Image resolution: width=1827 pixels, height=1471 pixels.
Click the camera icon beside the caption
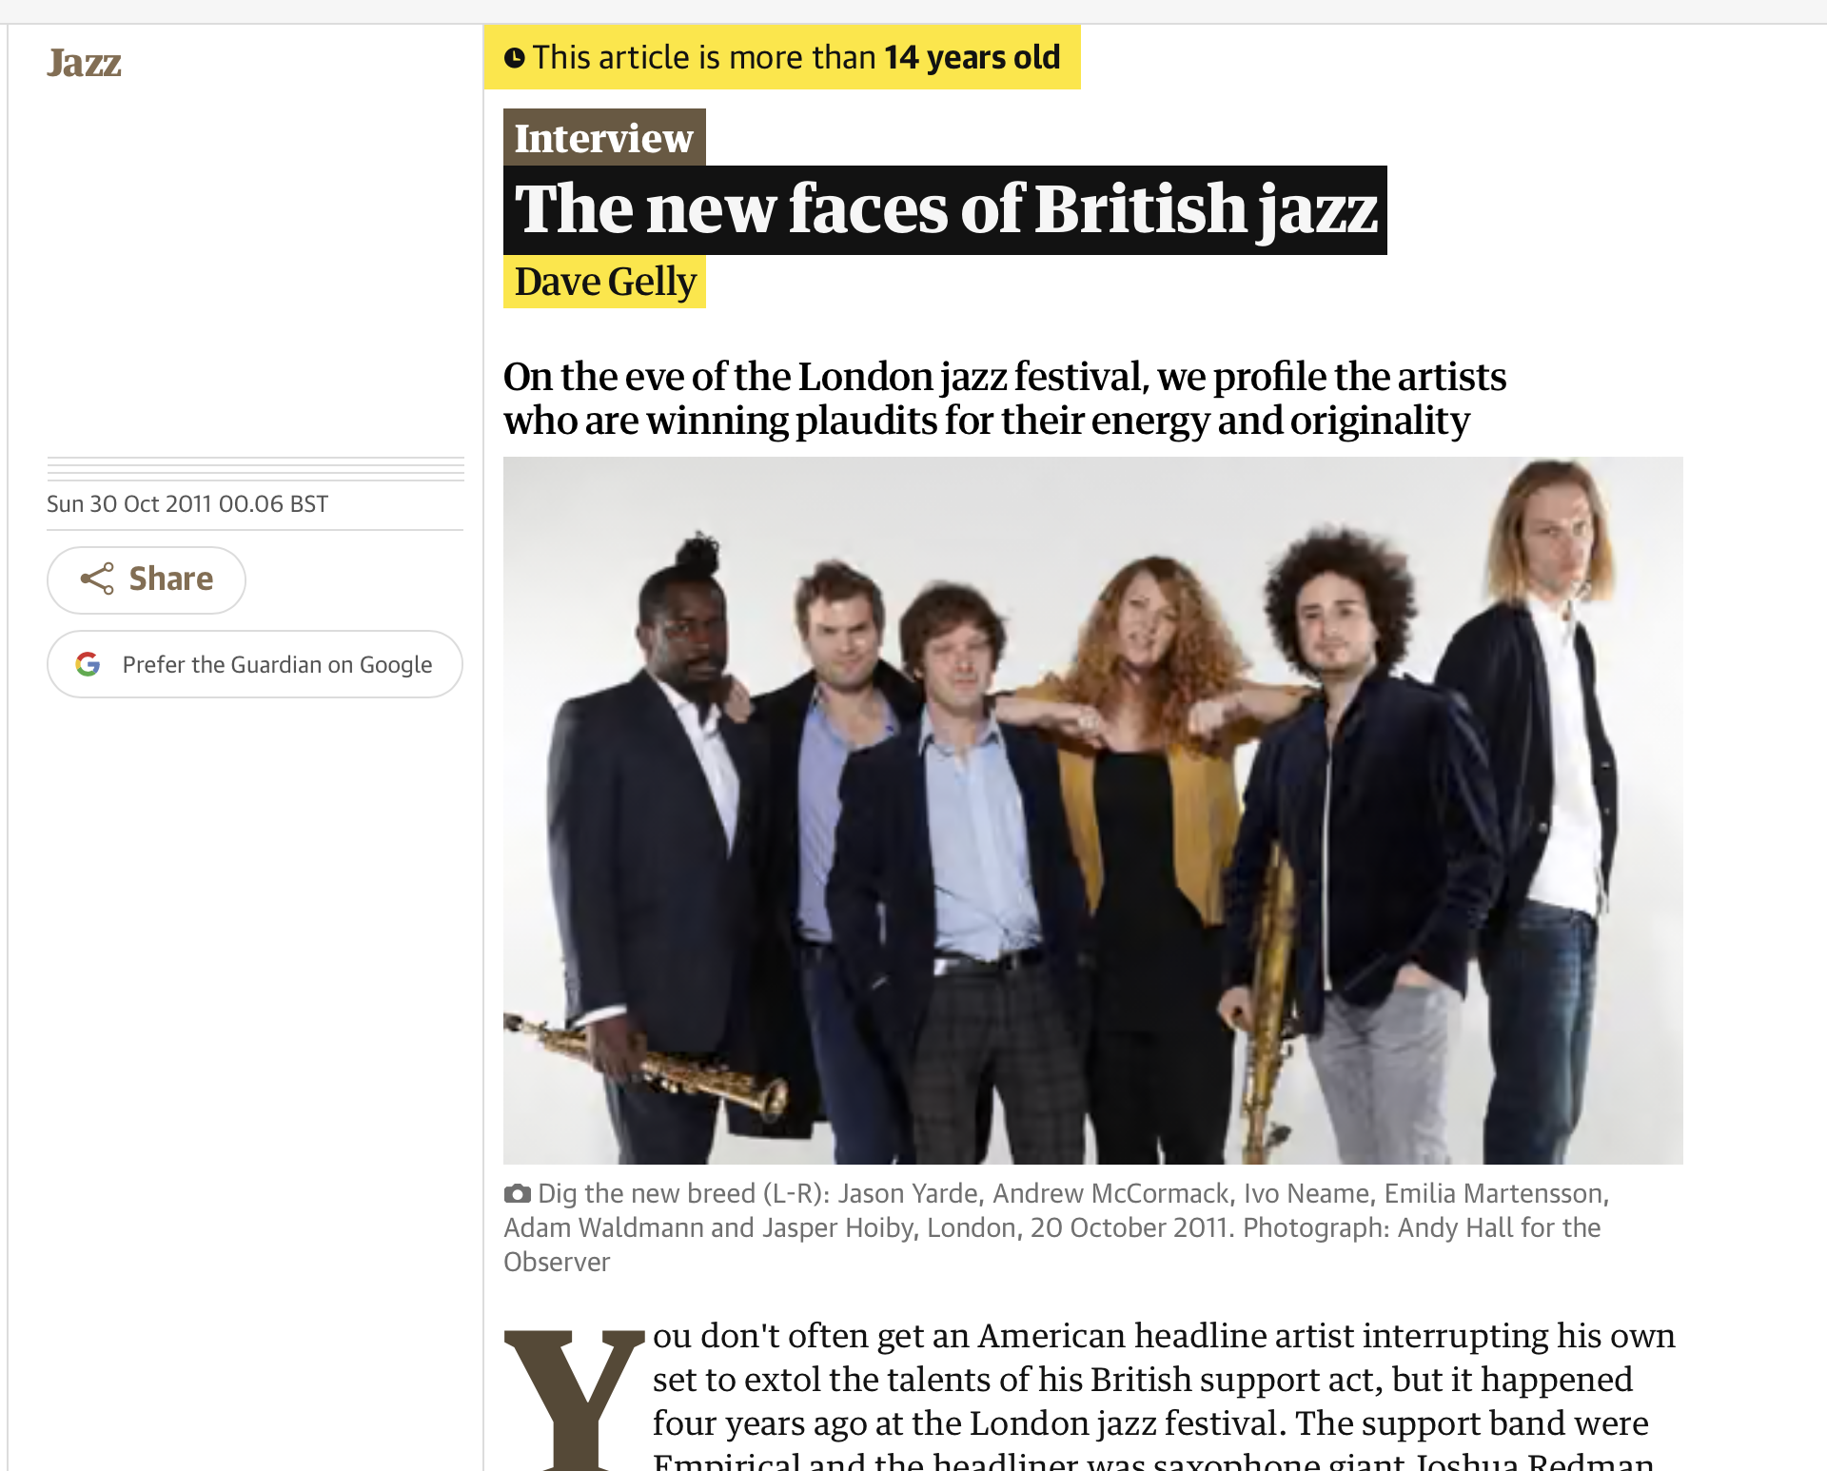[518, 1193]
